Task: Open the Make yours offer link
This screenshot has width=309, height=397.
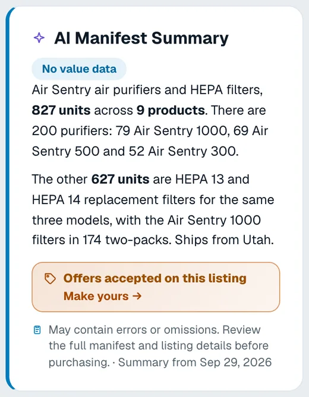Action: [102, 296]
